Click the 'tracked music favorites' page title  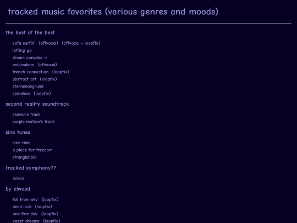point(113,12)
